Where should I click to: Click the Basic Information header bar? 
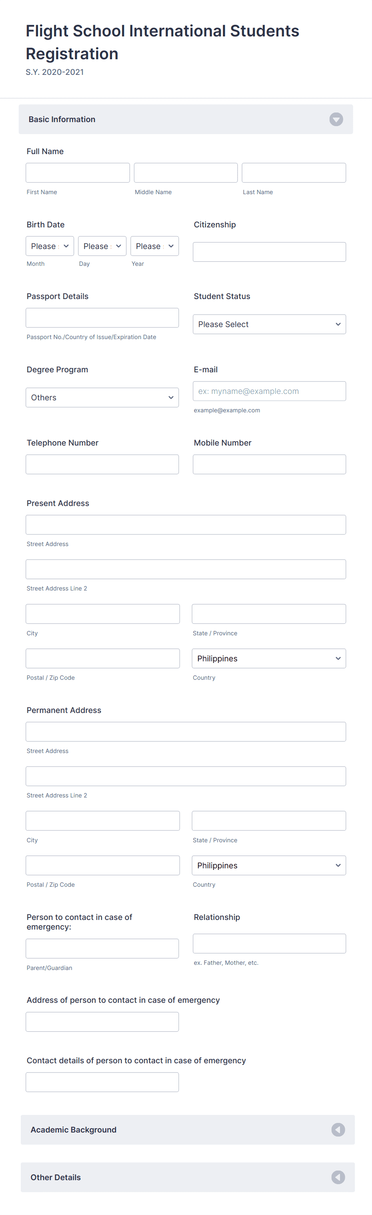click(x=62, y=119)
